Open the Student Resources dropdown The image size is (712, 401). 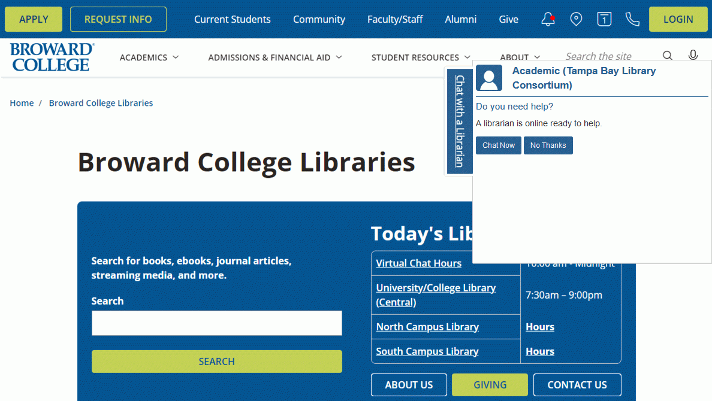pyautogui.click(x=421, y=57)
